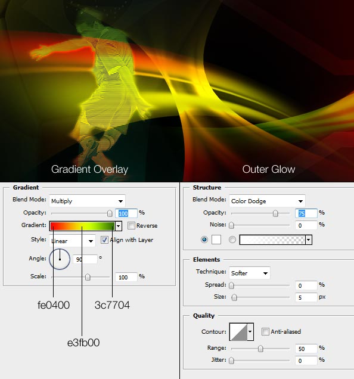The image size is (354, 379).
Task: Click the gradient color bar preview
Action: point(82,226)
